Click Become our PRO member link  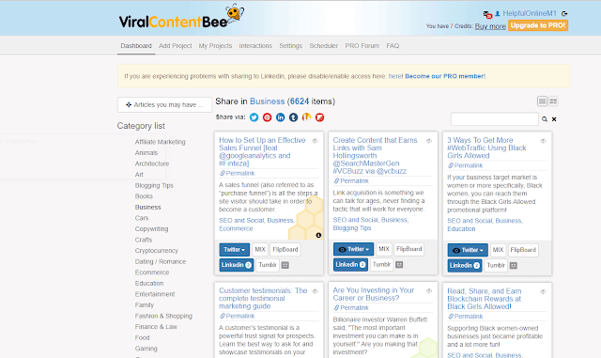pos(444,76)
